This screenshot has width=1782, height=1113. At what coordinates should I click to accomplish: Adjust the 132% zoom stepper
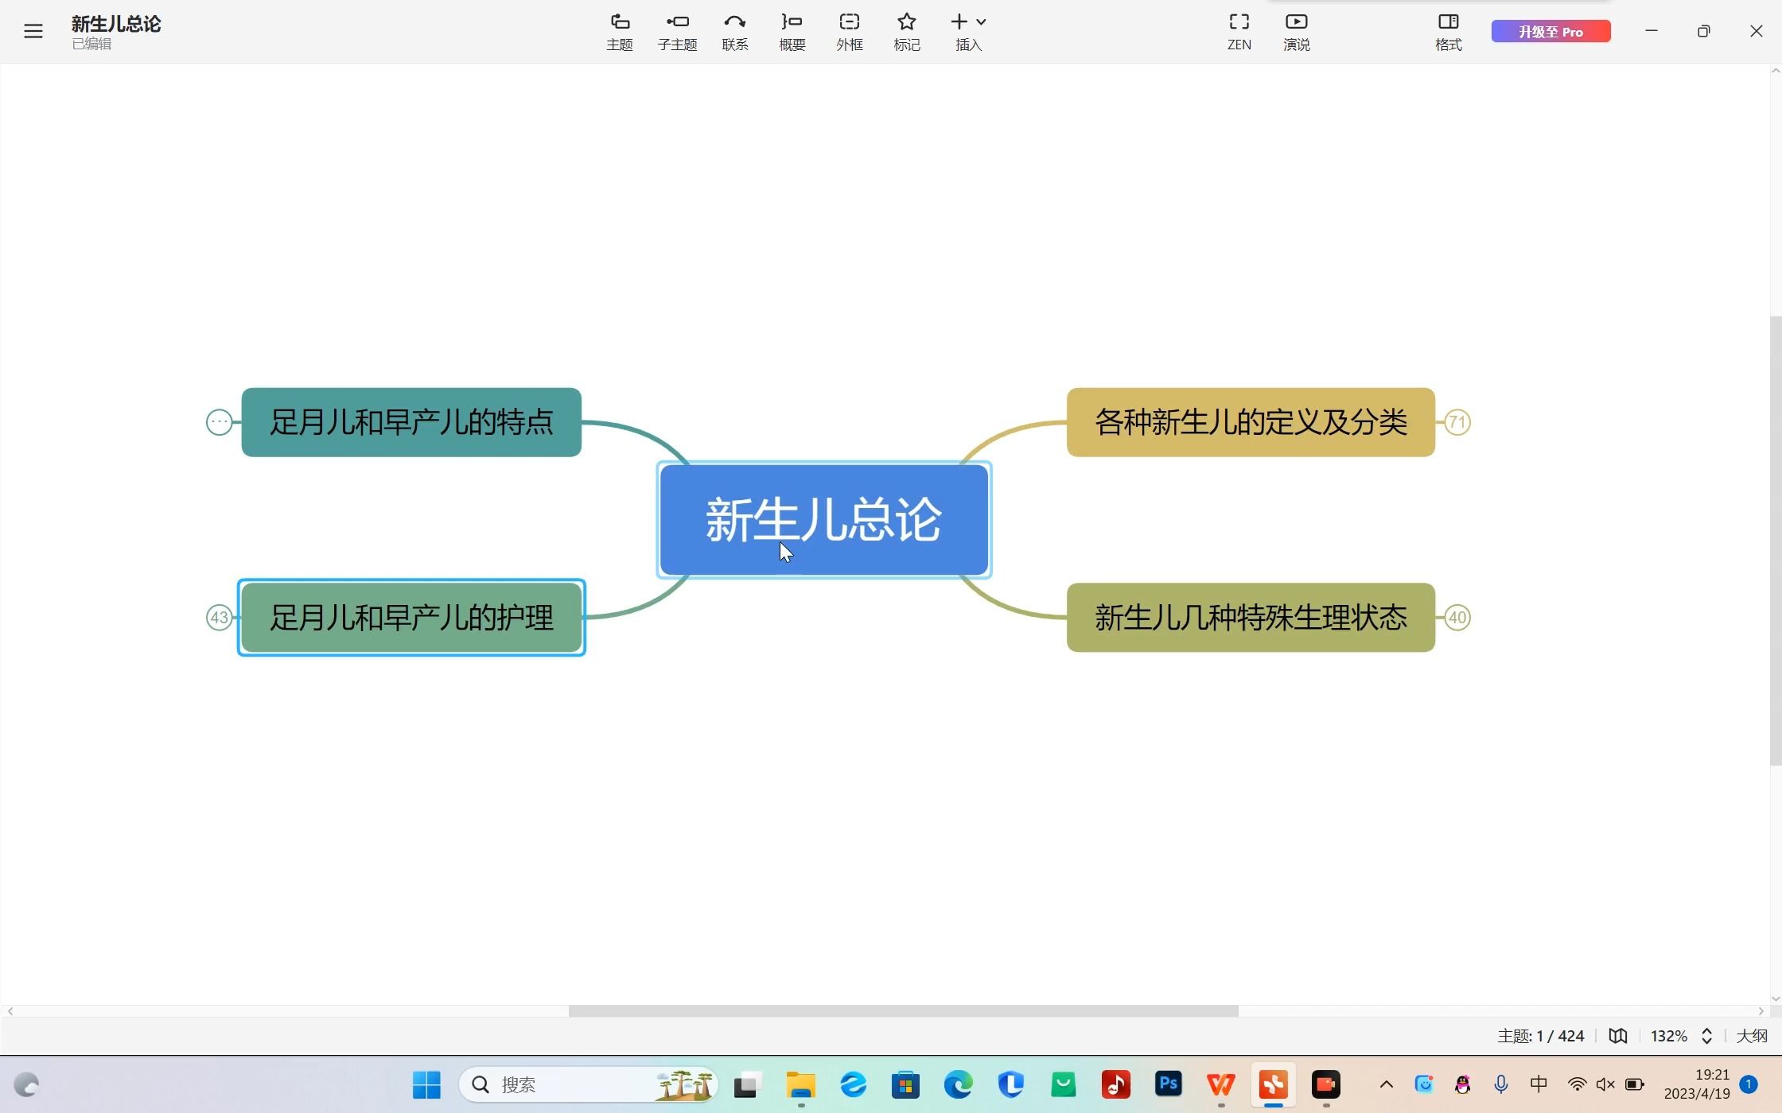coord(1706,1036)
